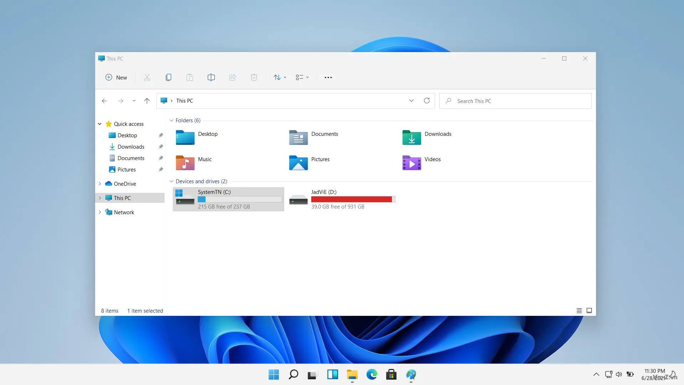This screenshot has width=684, height=385.
Task: Click the Rename icon in toolbar
Action: (211, 77)
